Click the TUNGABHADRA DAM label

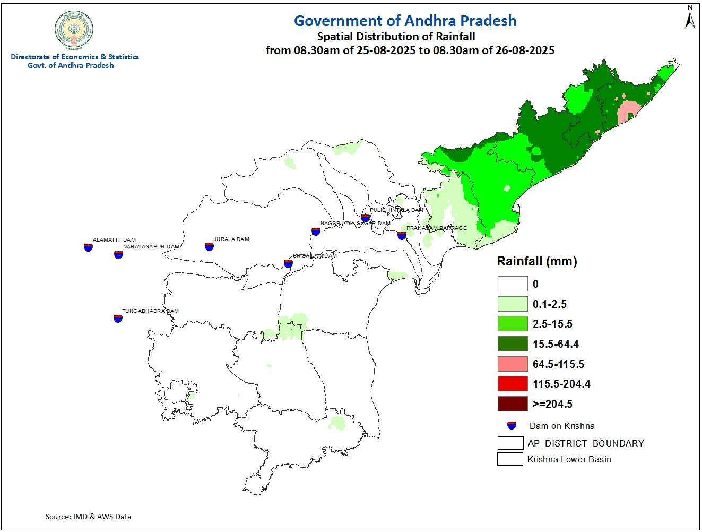pyautogui.click(x=151, y=311)
